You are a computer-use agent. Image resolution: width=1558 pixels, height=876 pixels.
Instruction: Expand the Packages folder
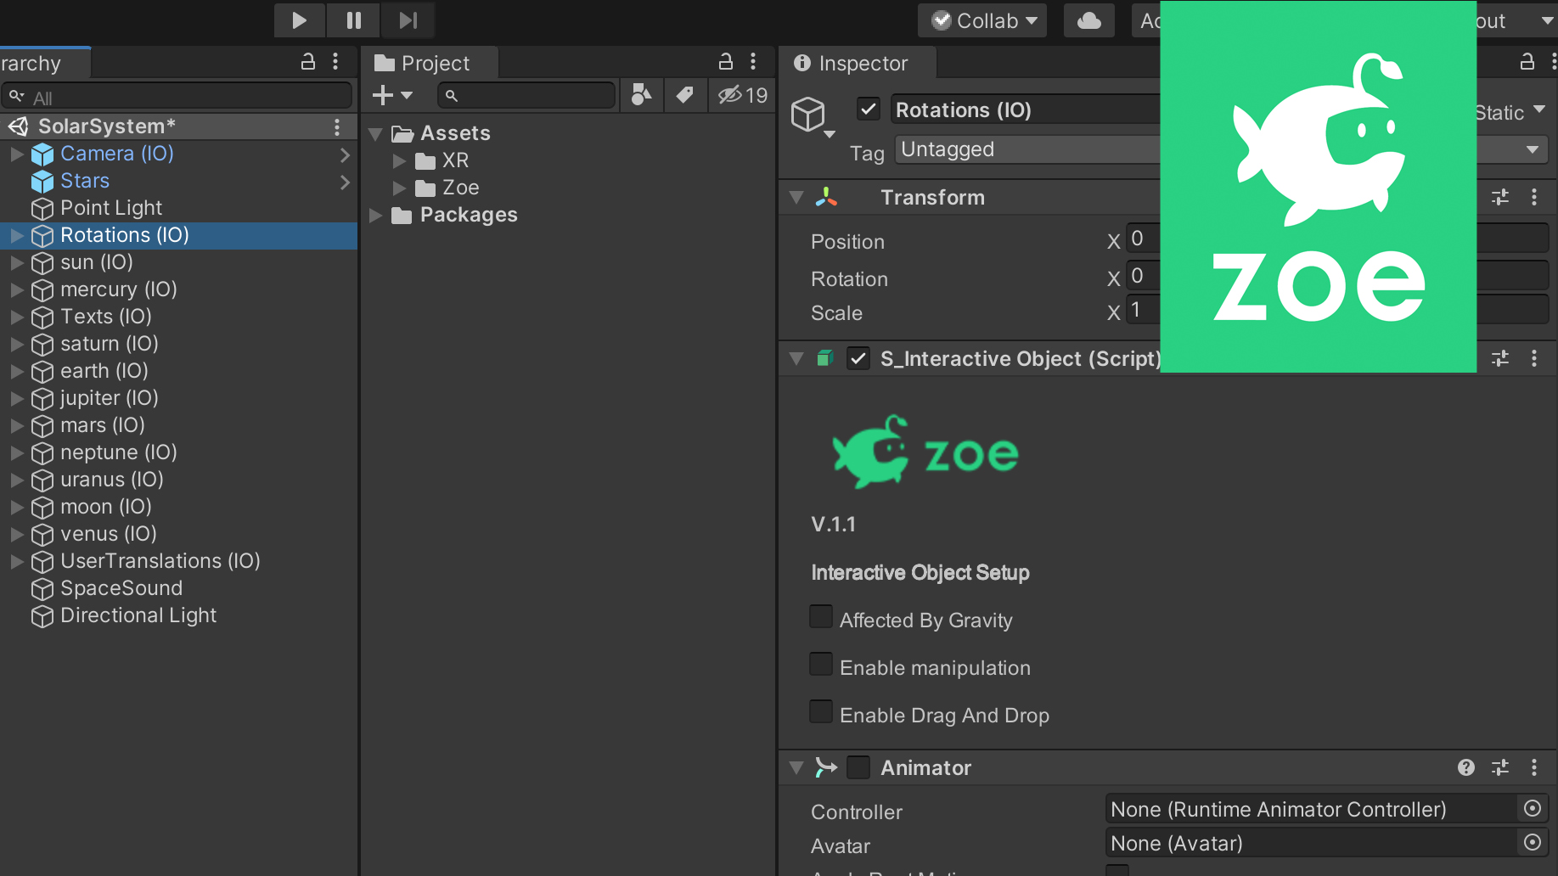pos(376,216)
